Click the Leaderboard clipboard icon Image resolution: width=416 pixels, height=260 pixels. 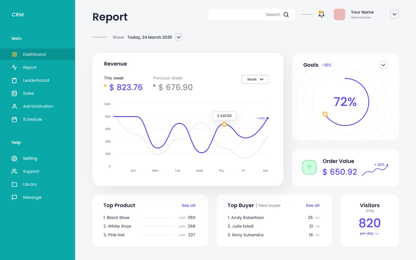pyautogui.click(x=14, y=80)
